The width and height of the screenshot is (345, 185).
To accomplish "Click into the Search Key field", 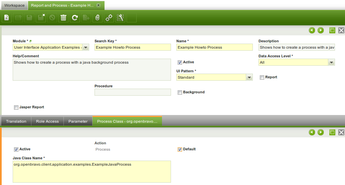I will point(133,47).
